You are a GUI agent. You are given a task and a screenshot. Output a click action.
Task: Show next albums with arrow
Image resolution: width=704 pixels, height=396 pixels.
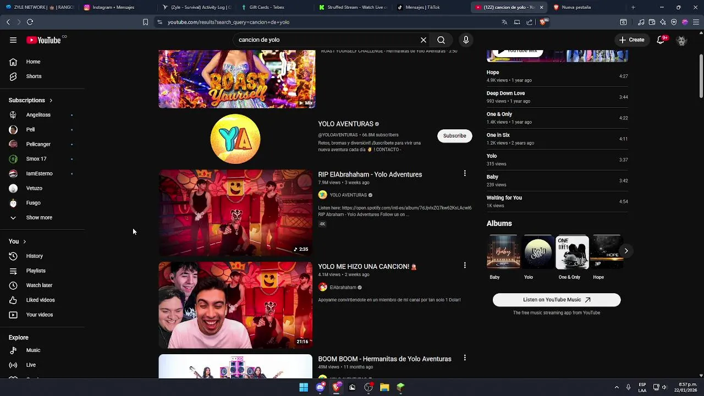(626, 251)
